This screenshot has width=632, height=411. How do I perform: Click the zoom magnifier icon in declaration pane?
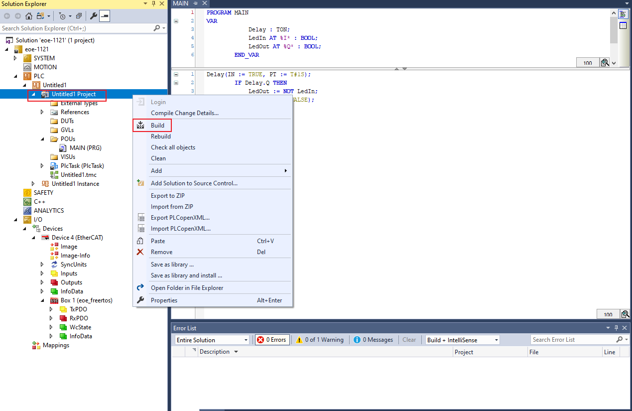[605, 63]
